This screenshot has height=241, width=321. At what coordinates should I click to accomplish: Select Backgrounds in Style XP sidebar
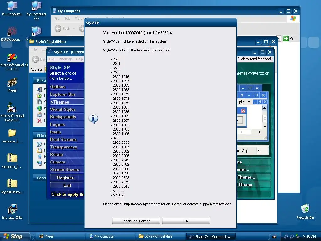point(67,117)
